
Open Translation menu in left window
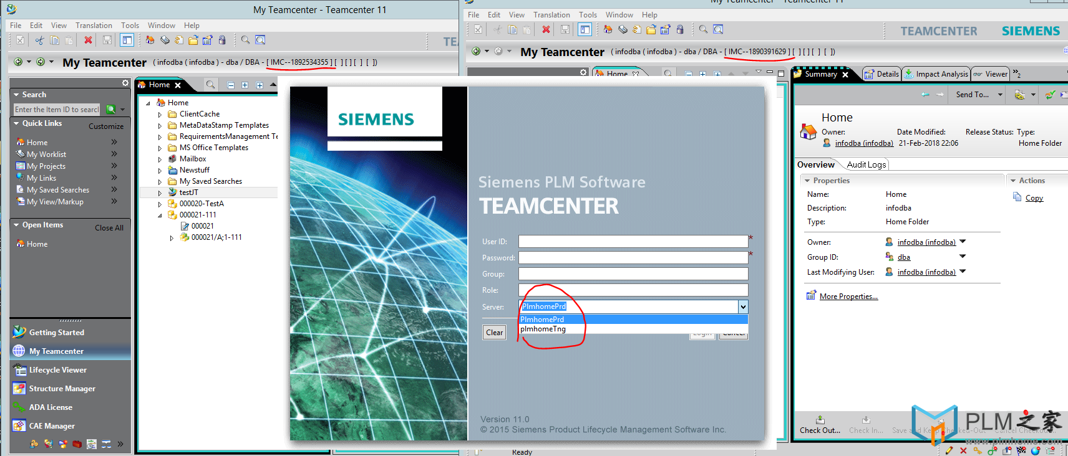click(x=94, y=26)
